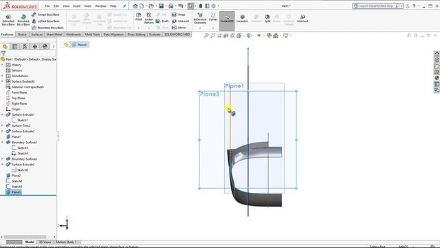Viewport: 440px width, 248px height.
Task: Select the Mirror feature
Action: (x=179, y=28)
